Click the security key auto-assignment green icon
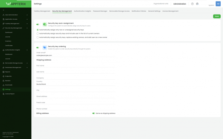This screenshot has width=223, height=139. coord(45,24)
